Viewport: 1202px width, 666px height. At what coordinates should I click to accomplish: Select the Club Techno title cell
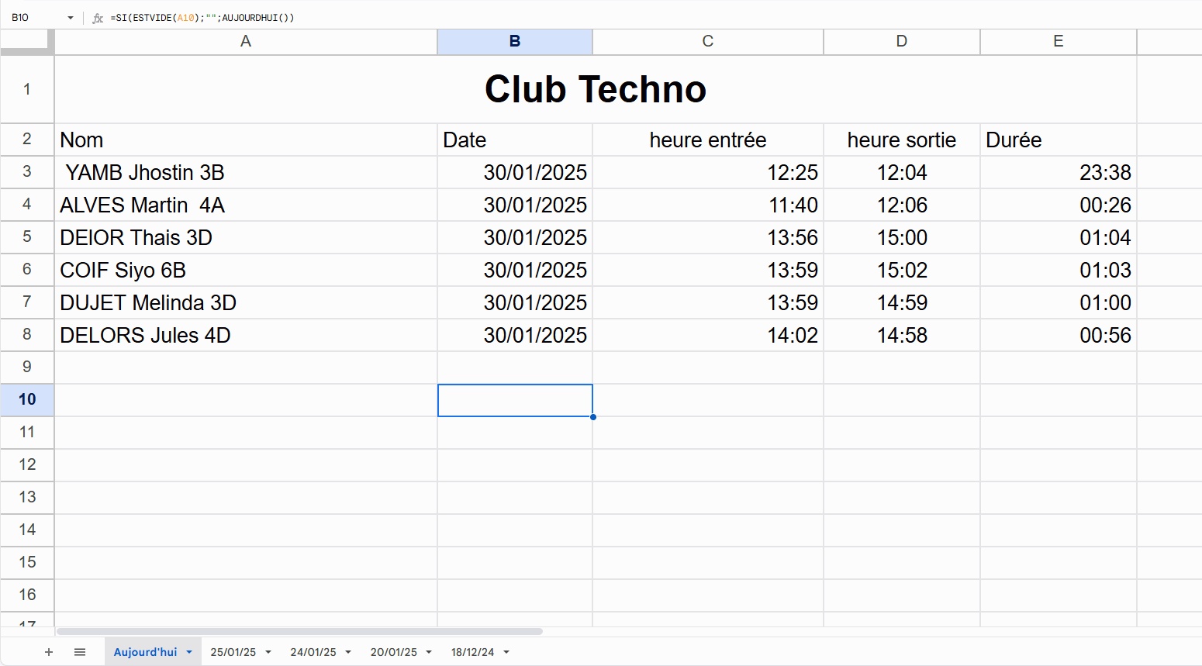[x=595, y=89]
